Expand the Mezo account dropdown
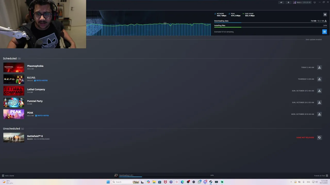The image size is (330, 185). pyautogui.click(x=302, y=2)
